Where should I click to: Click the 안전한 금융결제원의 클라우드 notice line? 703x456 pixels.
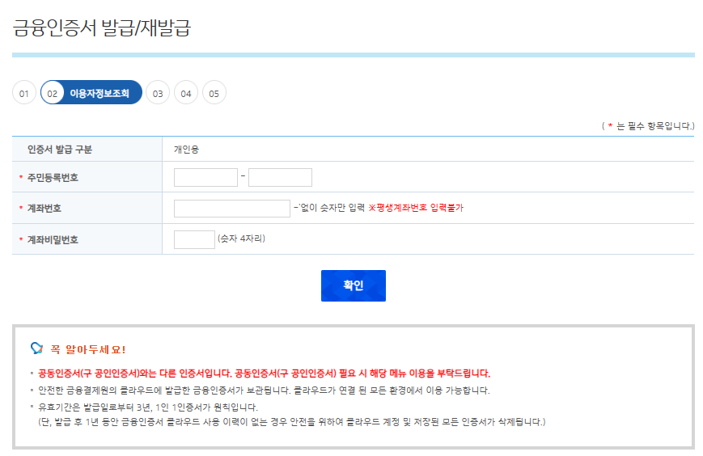pyautogui.click(x=264, y=391)
